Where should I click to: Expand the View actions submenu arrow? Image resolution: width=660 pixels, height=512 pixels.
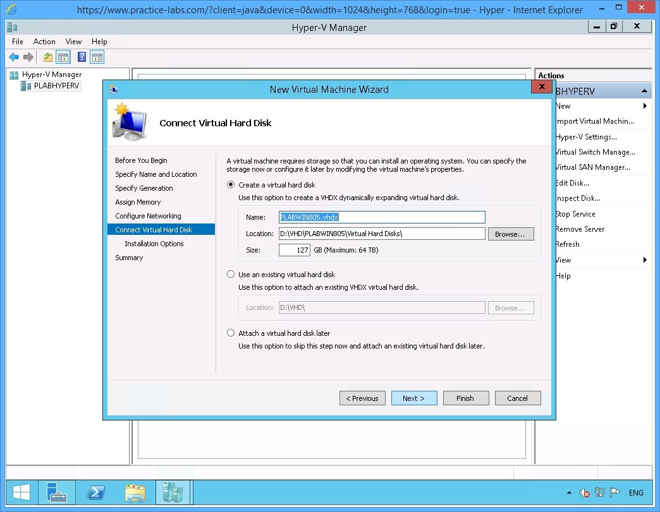(x=645, y=259)
